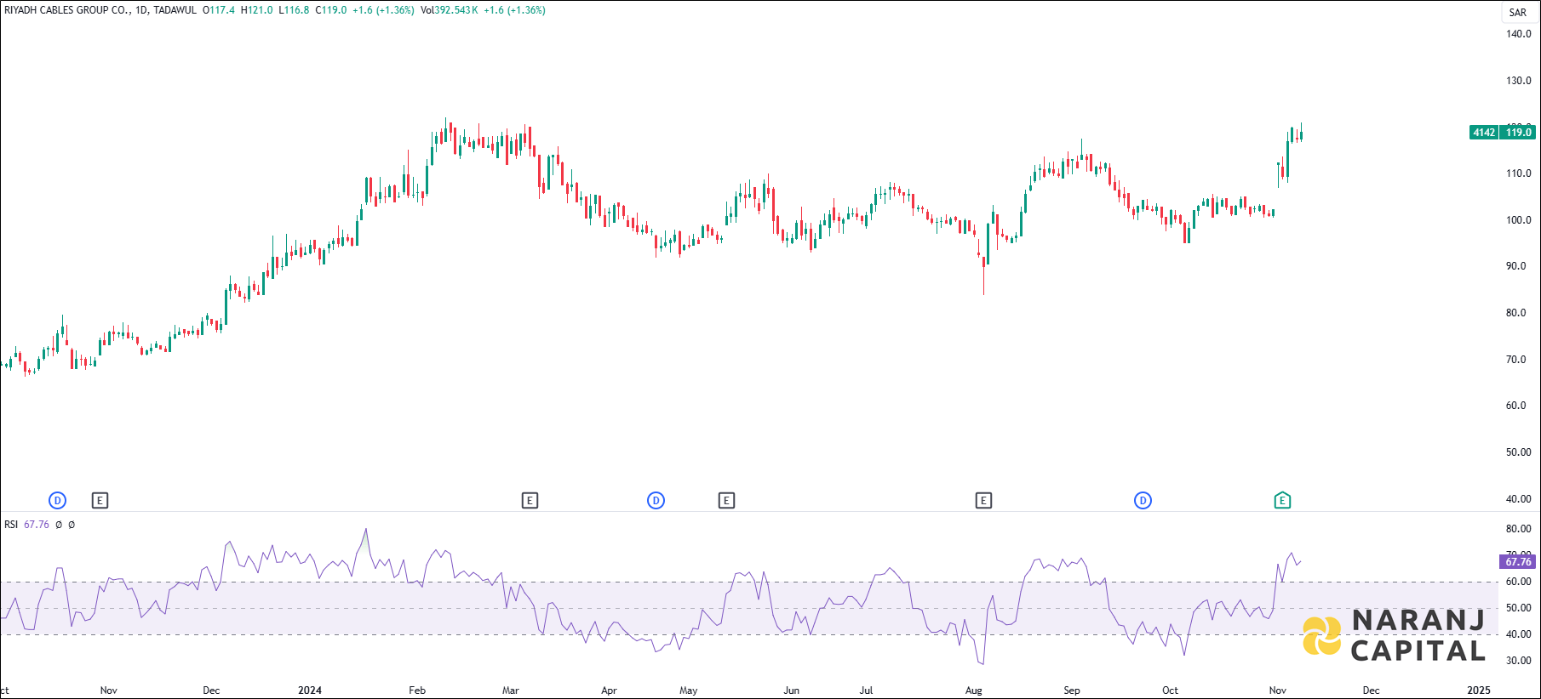Click the 30.00 RSI axis label

pyautogui.click(x=1519, y=661)
